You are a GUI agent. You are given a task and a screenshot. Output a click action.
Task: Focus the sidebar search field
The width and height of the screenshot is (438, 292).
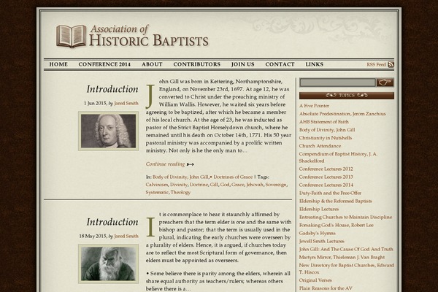click(x=337, y=82)
